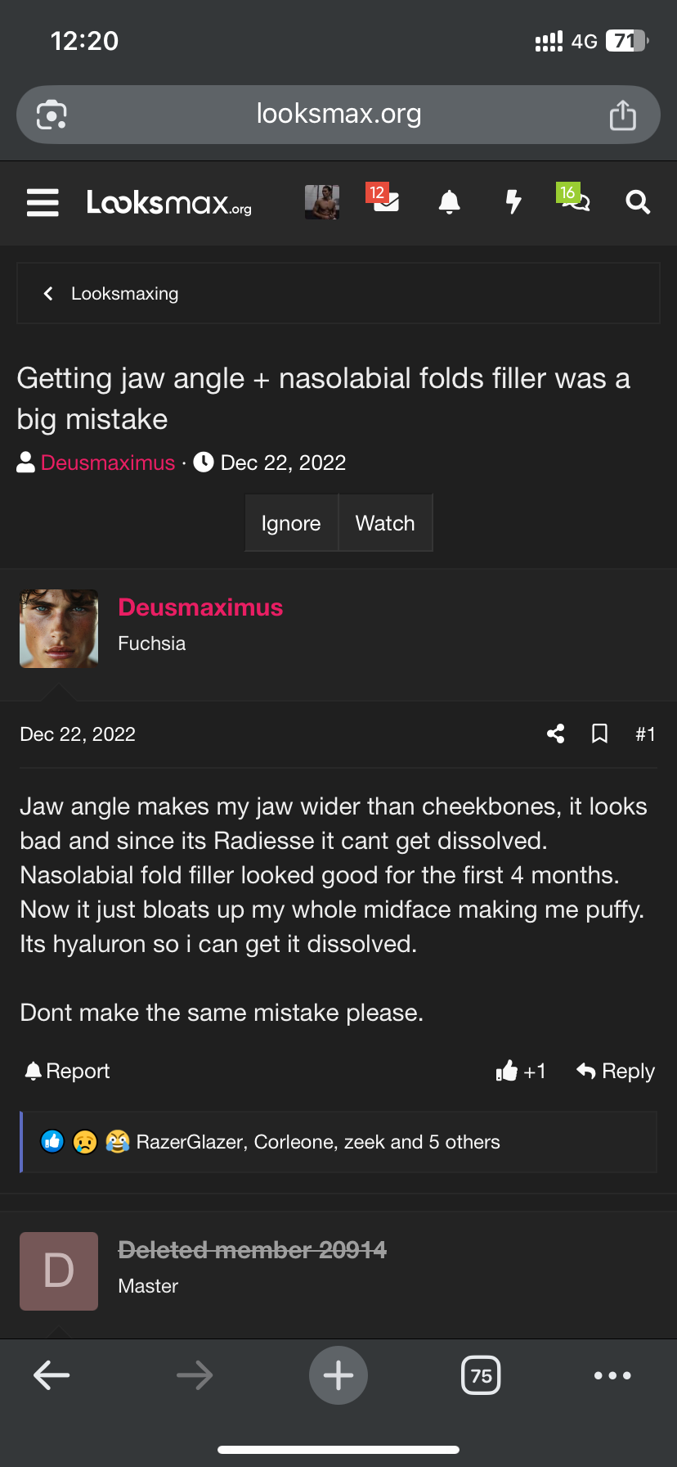This screenshot has width=677, height=1467.
Task: Reply to Deusmaximus's post
Action: coord(616,1071)
